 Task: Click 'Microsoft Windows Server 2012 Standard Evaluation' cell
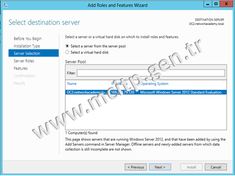[181, 92]
